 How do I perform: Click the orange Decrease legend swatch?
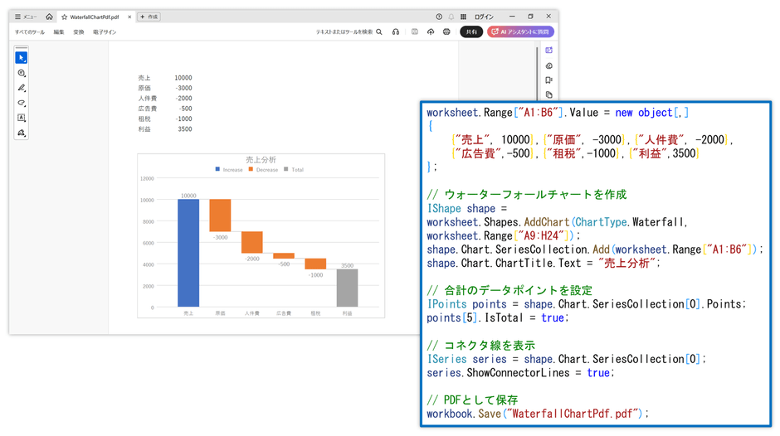(251, 170)
